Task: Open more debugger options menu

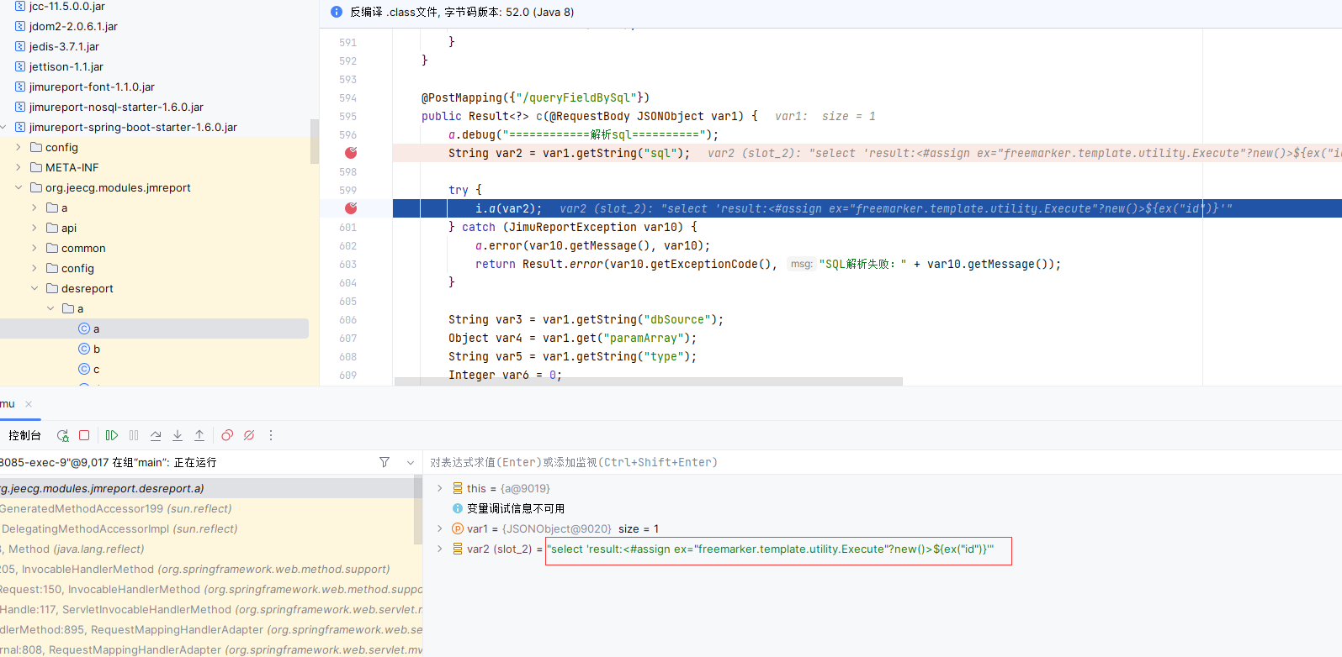Action: [x=271, y=435]
